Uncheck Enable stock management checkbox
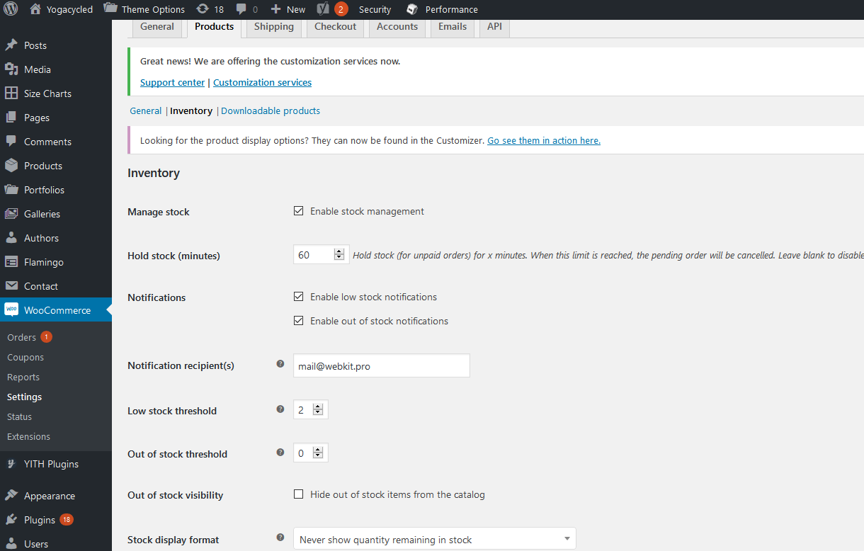 299,211
